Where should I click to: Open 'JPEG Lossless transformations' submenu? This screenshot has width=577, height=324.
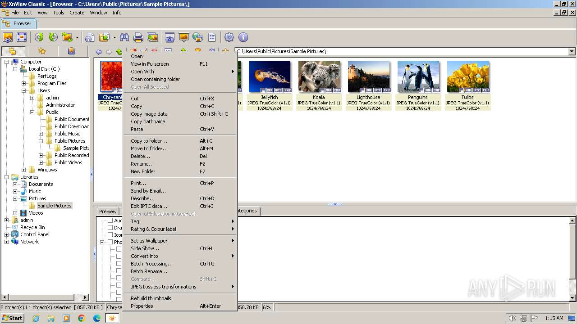pos(180,287)
